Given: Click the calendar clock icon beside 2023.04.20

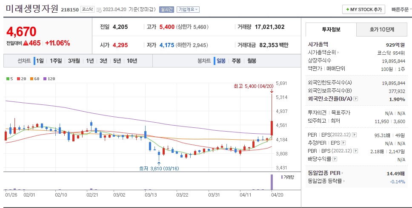Looking at the screenshot, I should 99,10.
